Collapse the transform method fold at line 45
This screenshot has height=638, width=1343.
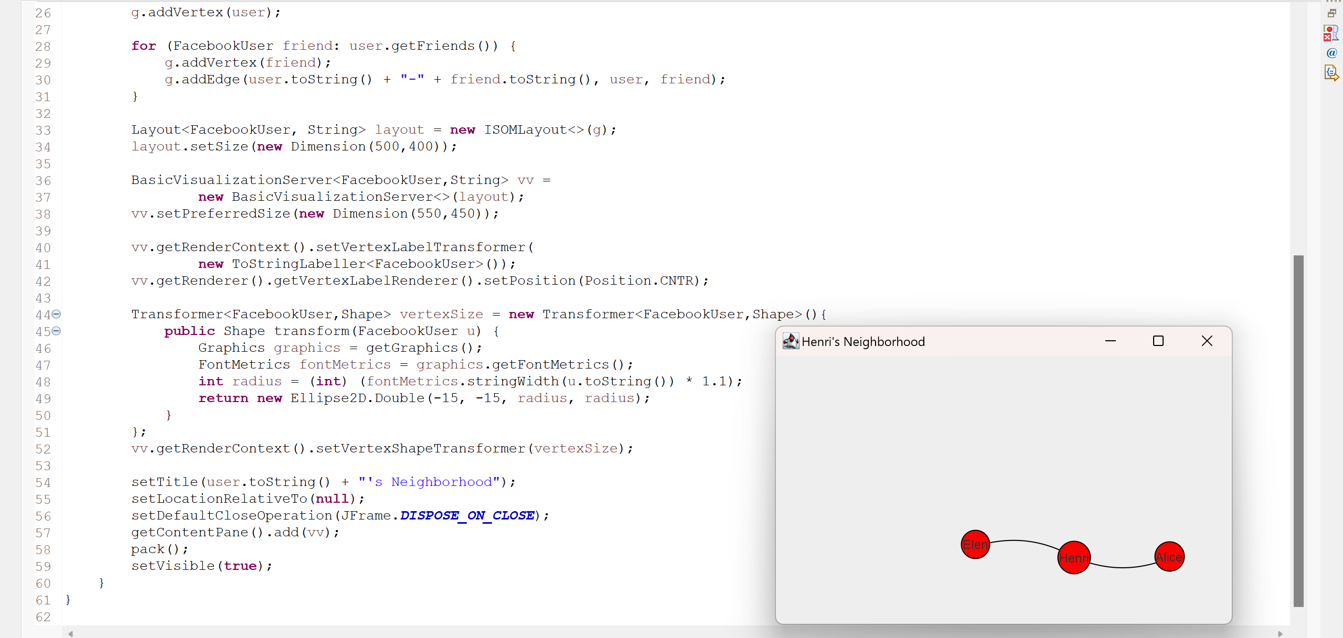coord(57,331)
